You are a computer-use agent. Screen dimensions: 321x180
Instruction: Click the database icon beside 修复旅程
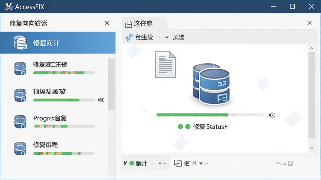[20, 148]
